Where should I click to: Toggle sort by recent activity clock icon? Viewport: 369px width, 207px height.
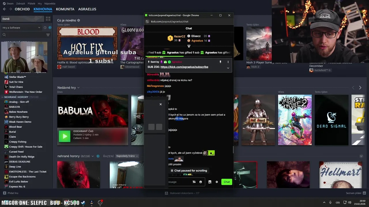[45, 28]
